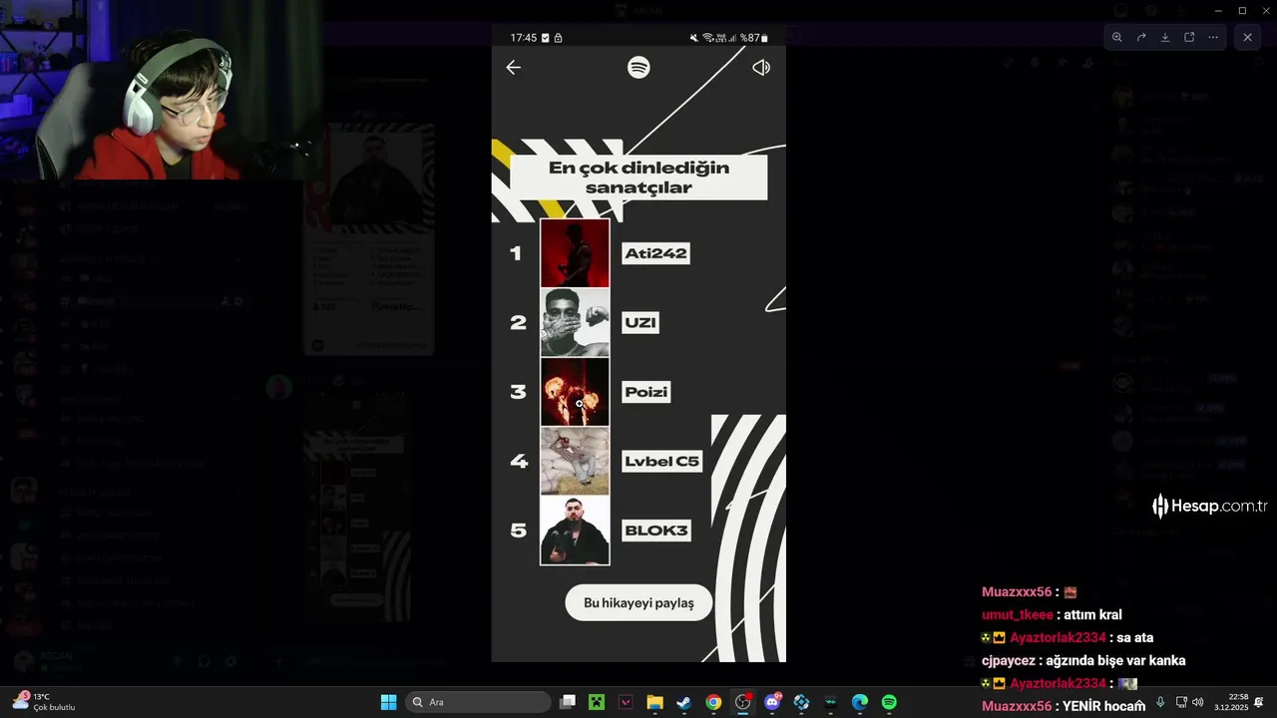
Task: Open the UZI artist photo
Action: tap(575, 322)
